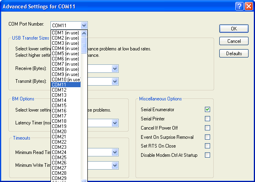Screen dimensions: 255x182
Task: Pick COM12 in port list
Action: click(66, 90)
